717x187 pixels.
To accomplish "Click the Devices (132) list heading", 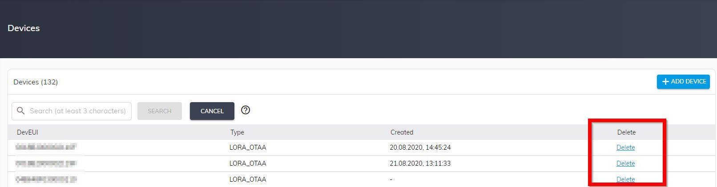I will (x=36, y=82).
